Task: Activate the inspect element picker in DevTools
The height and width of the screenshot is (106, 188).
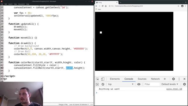Action: (x=97, y=79)
